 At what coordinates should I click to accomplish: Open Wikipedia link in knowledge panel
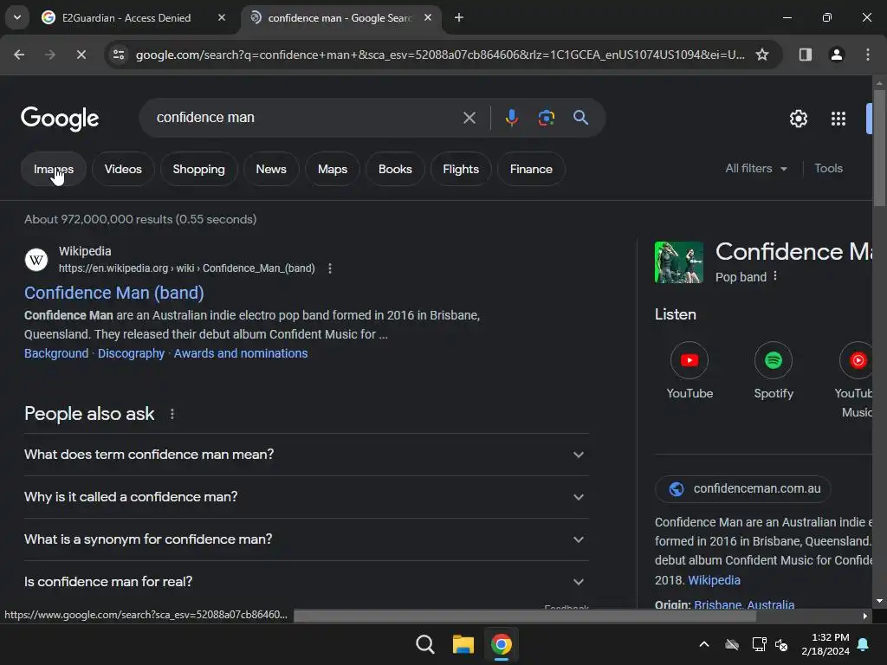tap(714, 580)
